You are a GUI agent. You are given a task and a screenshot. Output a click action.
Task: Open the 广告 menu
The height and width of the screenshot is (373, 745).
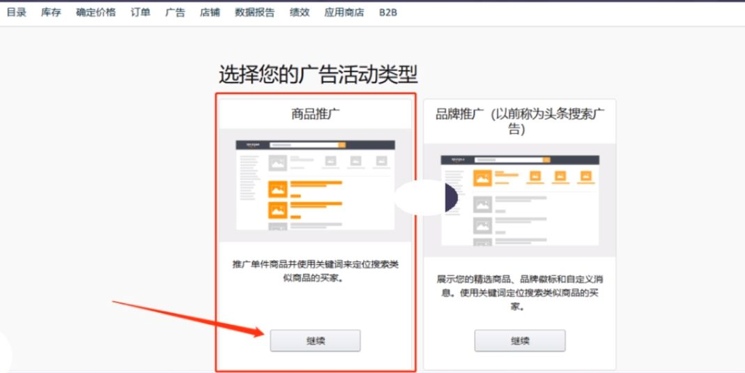(175, 13)
